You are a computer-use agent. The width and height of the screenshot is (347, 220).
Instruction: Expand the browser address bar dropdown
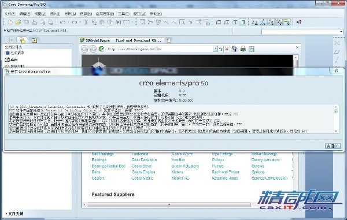point(215,49)
